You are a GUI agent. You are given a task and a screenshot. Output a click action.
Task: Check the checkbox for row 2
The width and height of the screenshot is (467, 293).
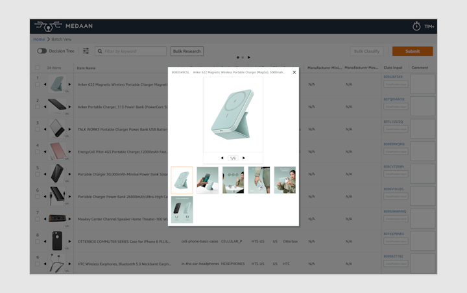click(x=38, y=107)
